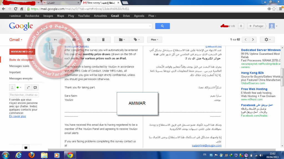Open Messages envoyés folder
Screen dimensions: 284x159
[x=21, y=79]
